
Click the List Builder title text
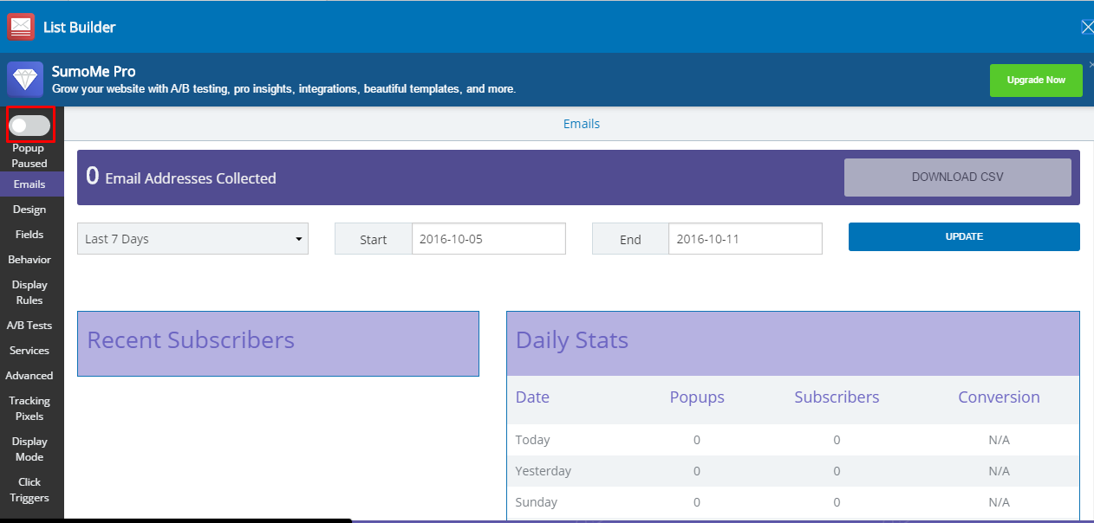(x=80, y=27)
